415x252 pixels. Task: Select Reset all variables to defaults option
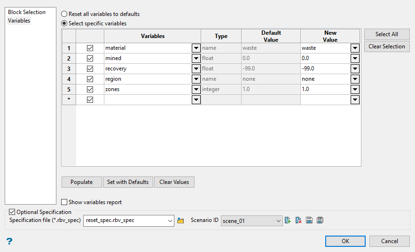[64, 14]
